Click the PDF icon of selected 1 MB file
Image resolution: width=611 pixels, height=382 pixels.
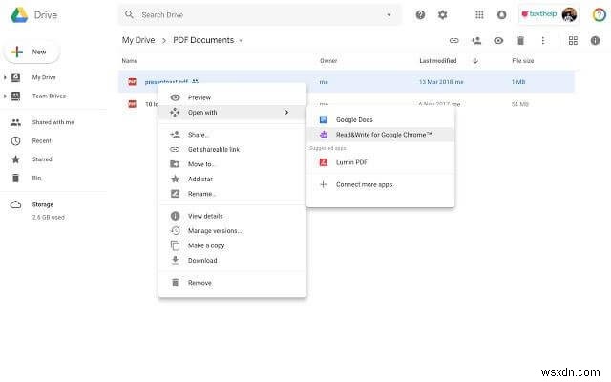pyautogui.click(x=133, y=81)
